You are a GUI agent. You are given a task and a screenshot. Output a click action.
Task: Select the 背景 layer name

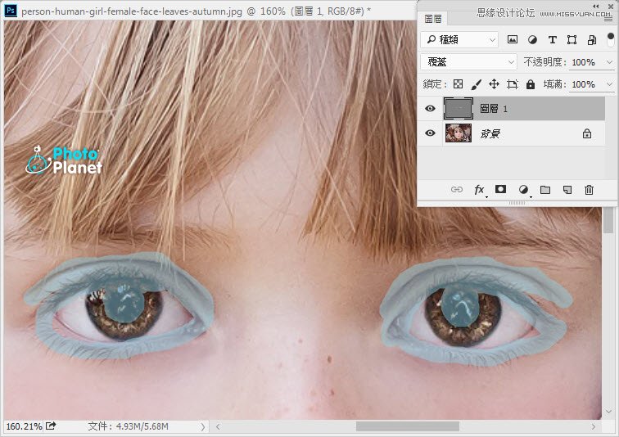(490, 133)
